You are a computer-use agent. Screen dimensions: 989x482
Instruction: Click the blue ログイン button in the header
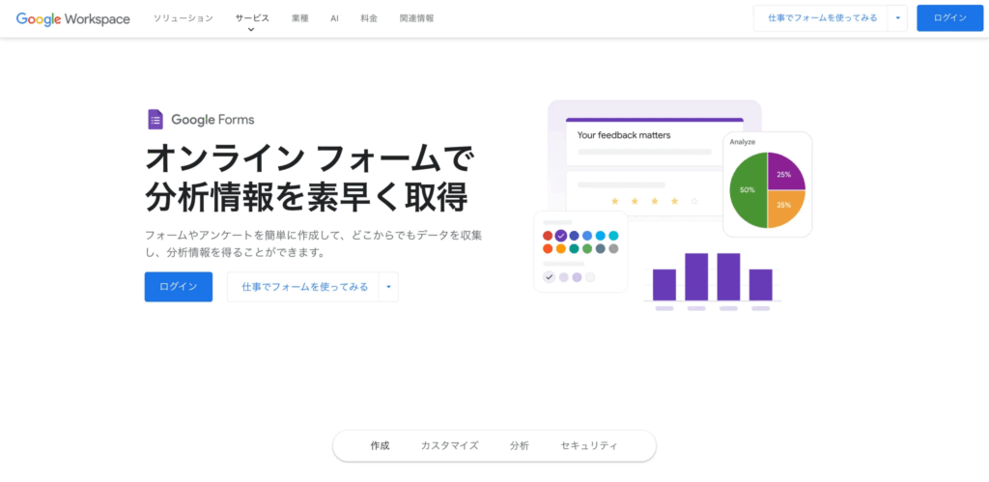point(950,18)
